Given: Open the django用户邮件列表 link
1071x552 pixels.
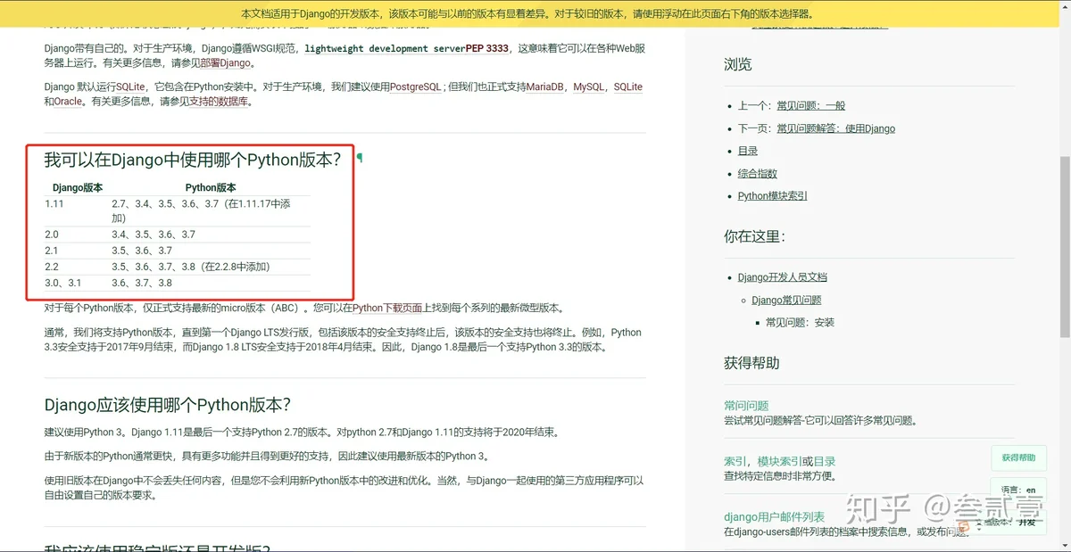Looking at the screenshot, I should 775,516.
